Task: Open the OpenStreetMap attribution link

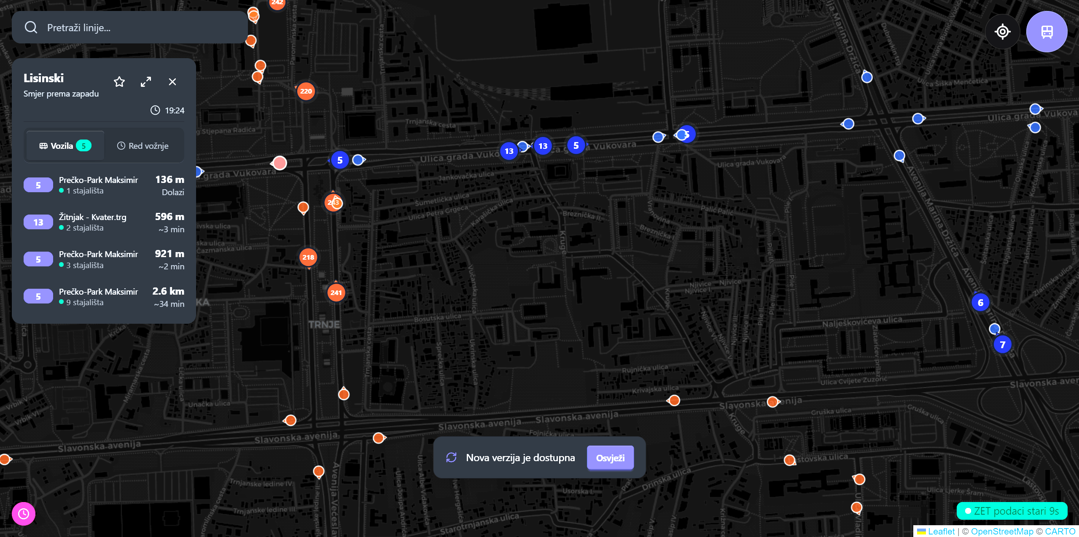Action: click(1002, 531)
